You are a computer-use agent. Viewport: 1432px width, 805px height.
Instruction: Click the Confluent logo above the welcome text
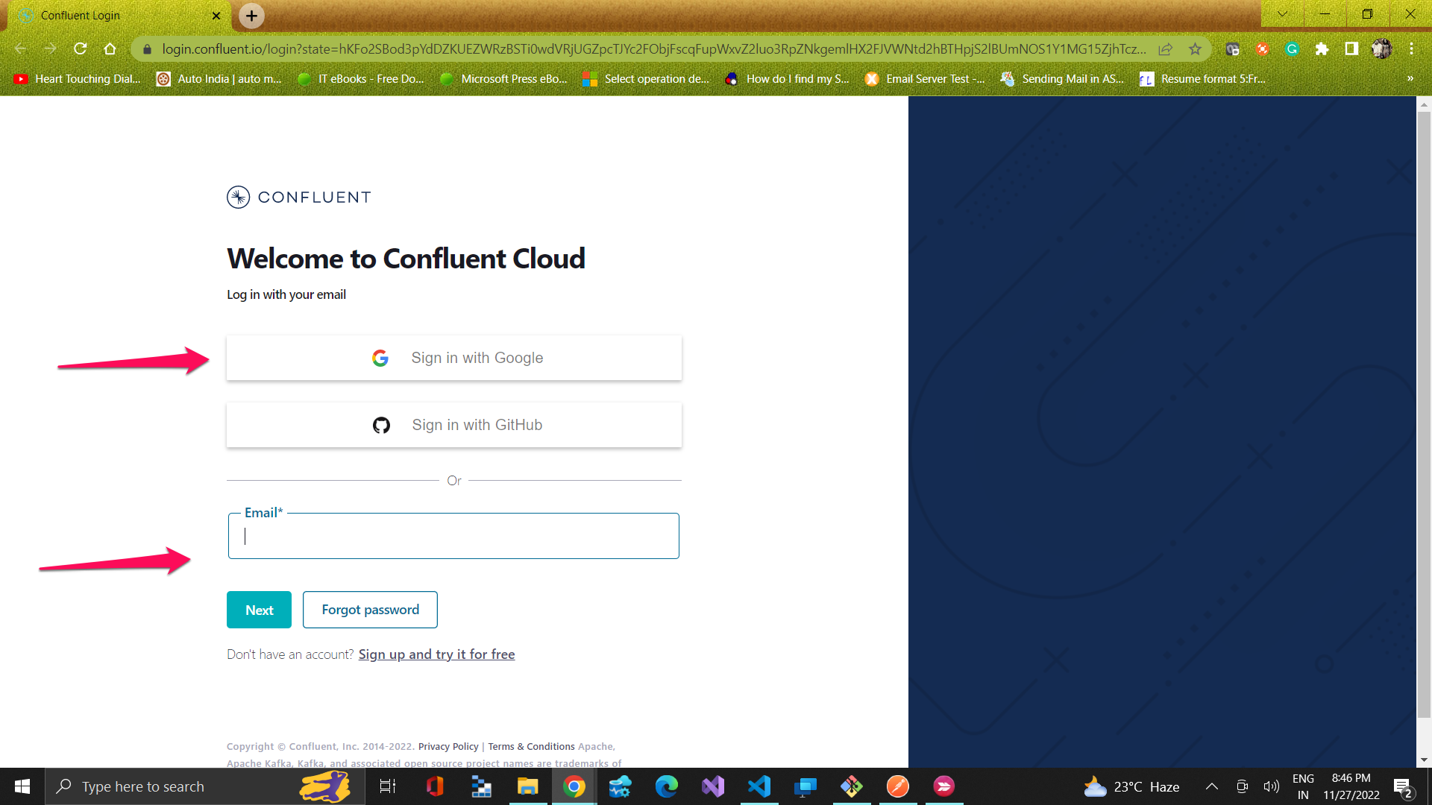click(238, 197)
